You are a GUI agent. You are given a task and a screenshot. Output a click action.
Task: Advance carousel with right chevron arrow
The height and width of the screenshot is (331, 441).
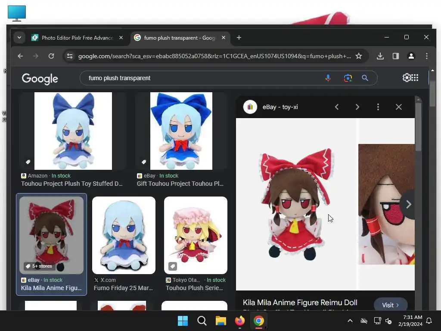[408, 204]
